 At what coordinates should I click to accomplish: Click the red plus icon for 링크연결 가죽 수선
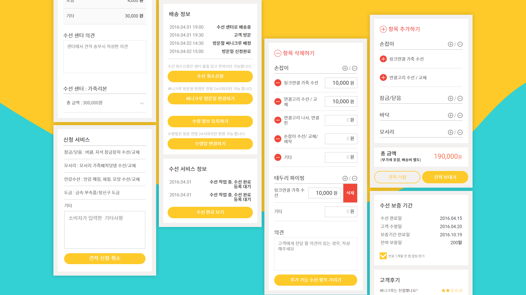[383, 59]
